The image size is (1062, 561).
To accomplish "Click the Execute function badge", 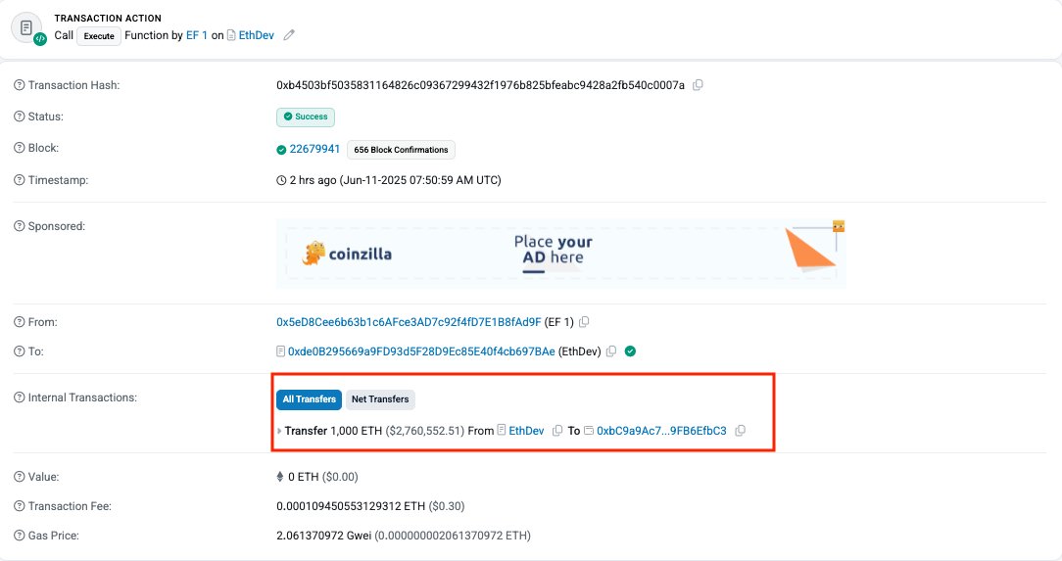I will [99, 36].
